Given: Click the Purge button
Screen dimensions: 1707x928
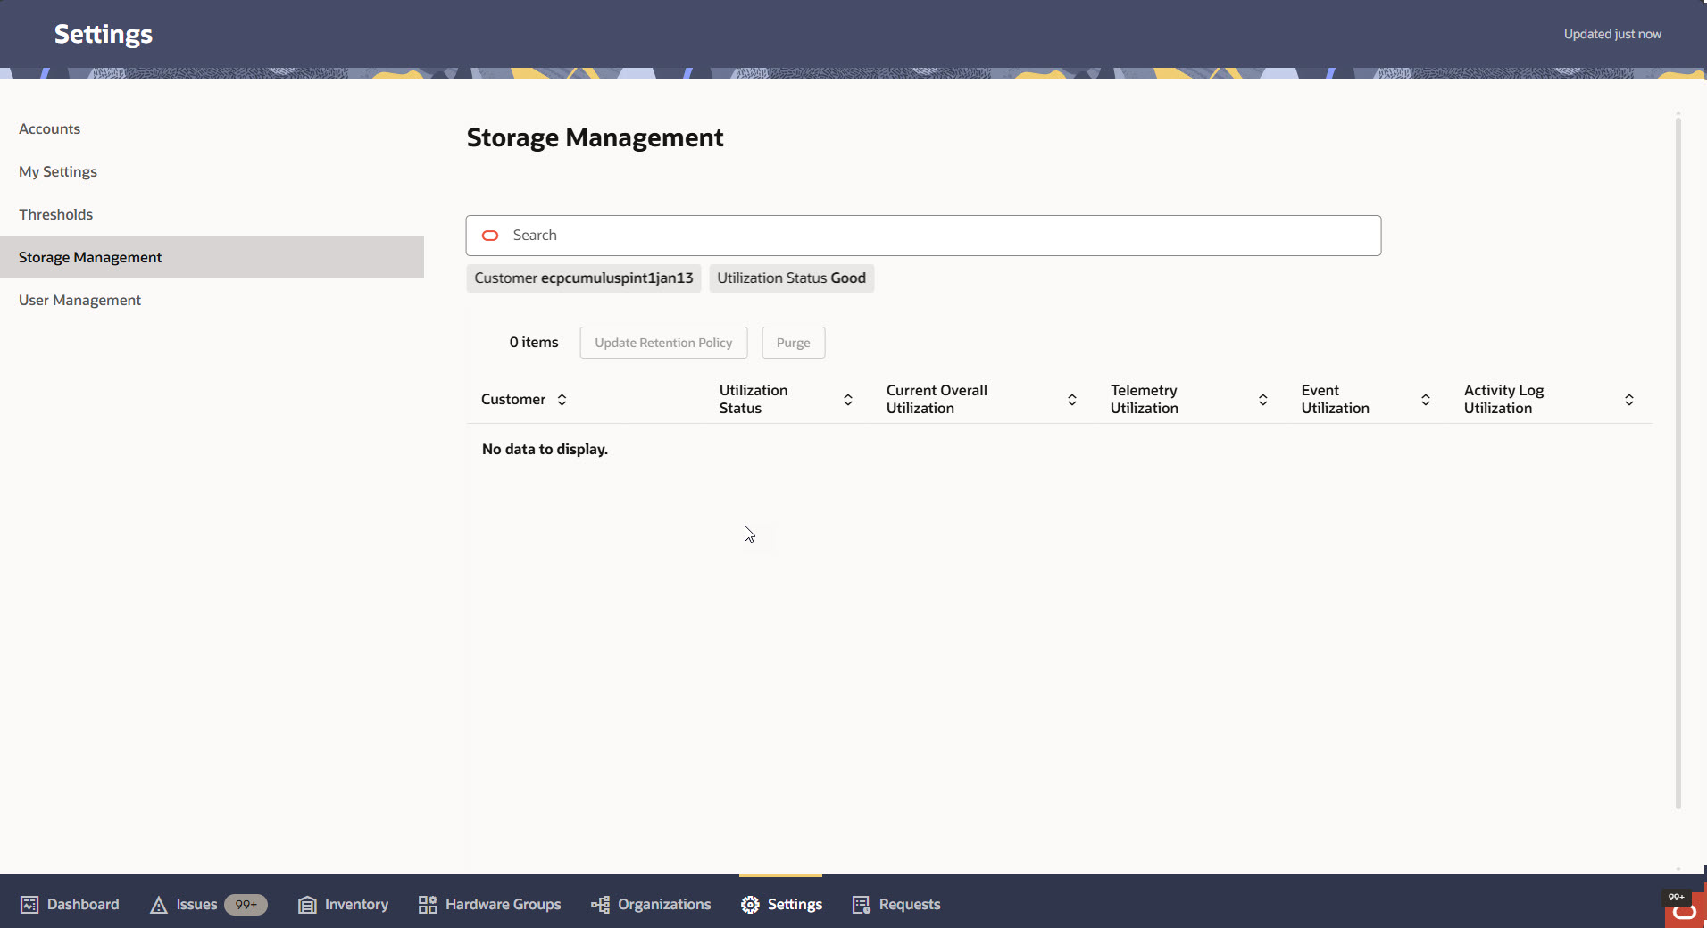Looking at the screenshot, I should [x=793, y=342].
